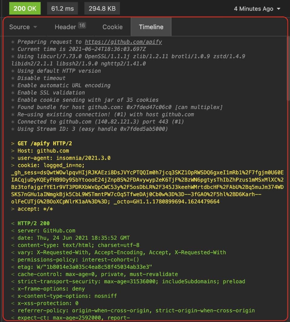Open the Cookie tab
Screen dimensions: 290x322
(x=112, y=27)
